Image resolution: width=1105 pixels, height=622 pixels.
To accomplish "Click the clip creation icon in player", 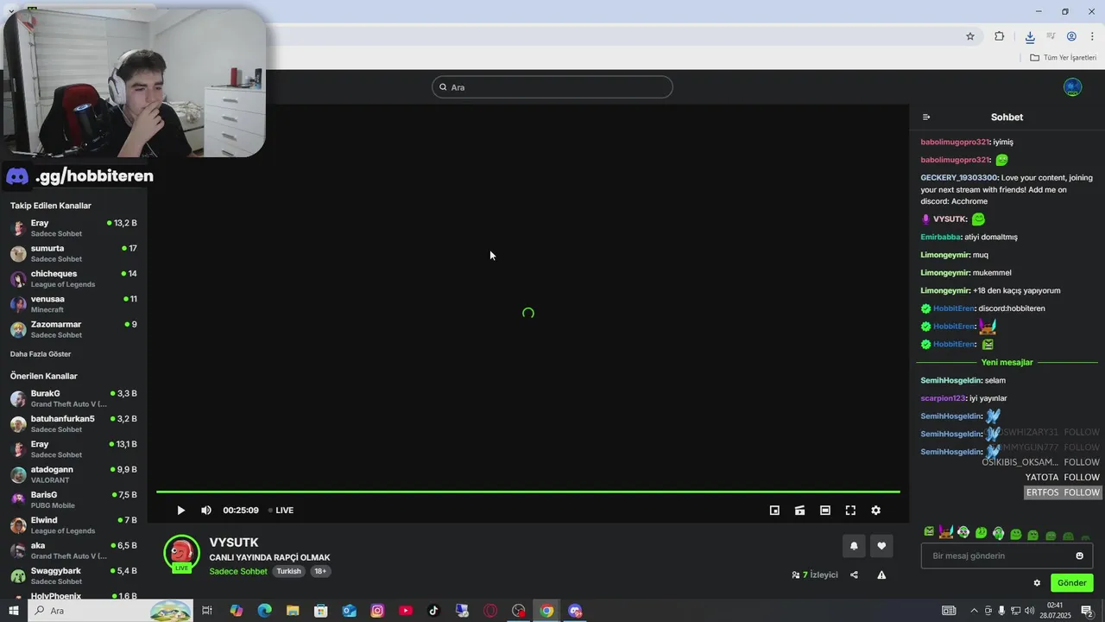I will coord(800,511).
